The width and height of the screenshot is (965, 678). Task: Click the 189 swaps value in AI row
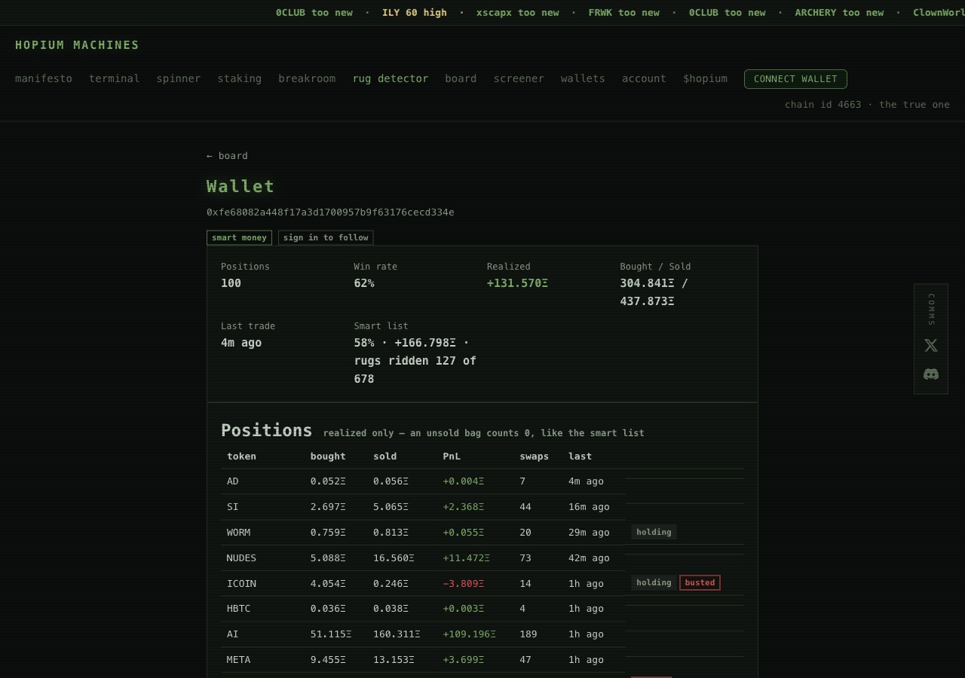coord(528,634)
